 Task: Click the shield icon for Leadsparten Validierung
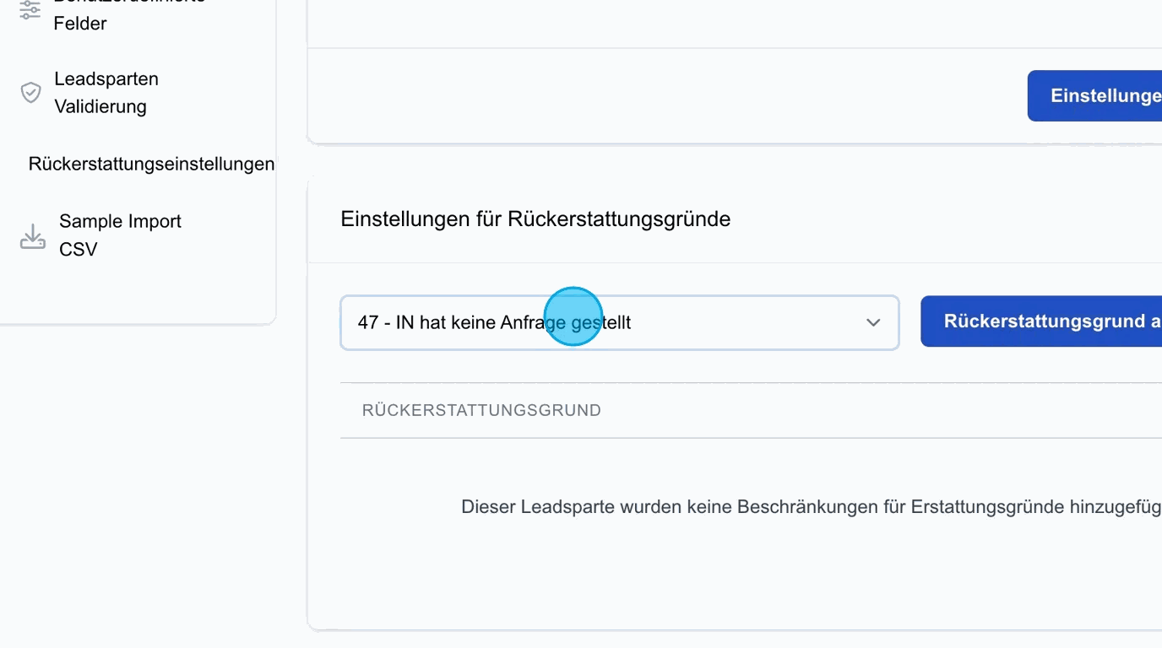[30, 93]
